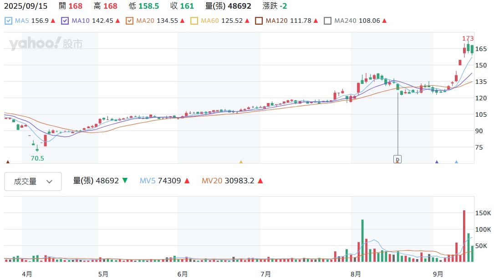494x280 pixels.
Task: Click the tallest red volume bar in September
Action: (464, 236)
